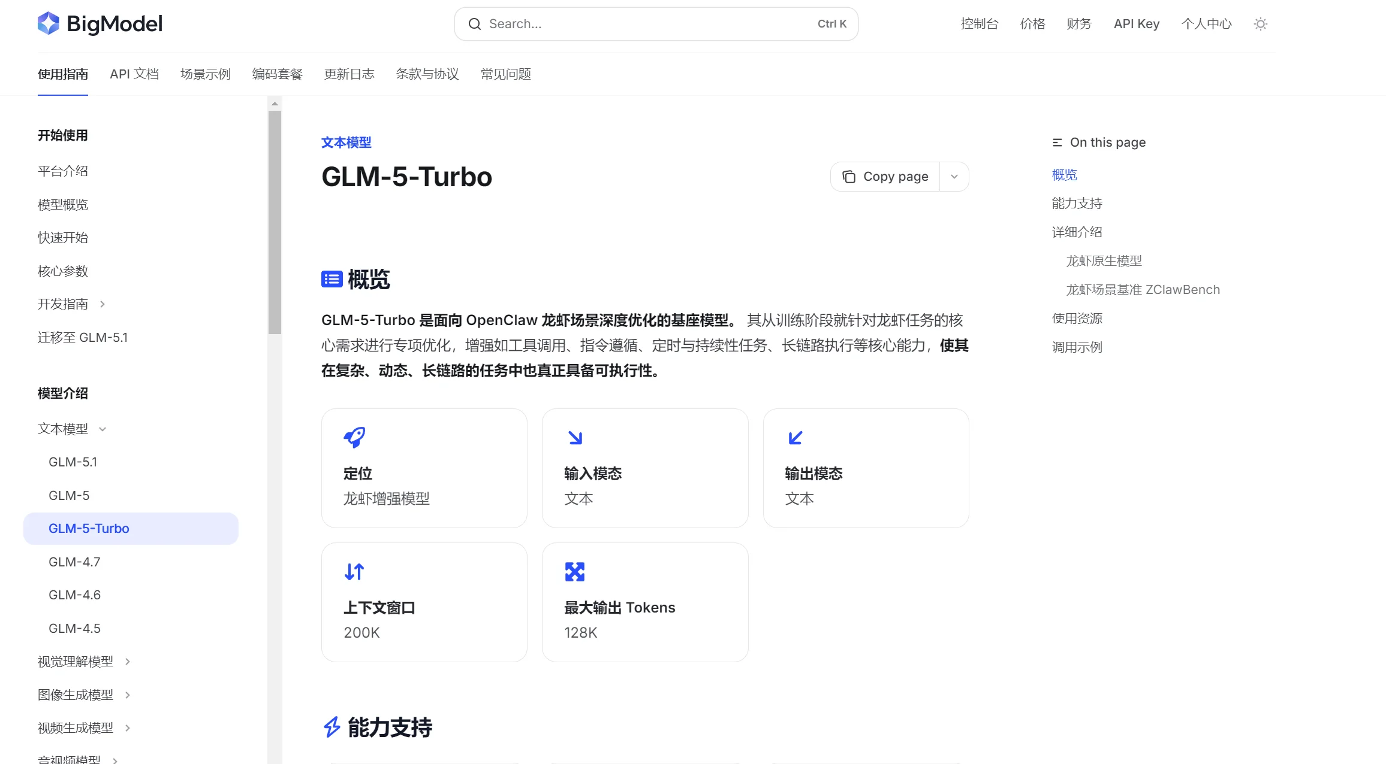The image size is (1386, 764).
Task: Select GLM-5.1 in the sidebar
Action: click(x=73, y=462)
